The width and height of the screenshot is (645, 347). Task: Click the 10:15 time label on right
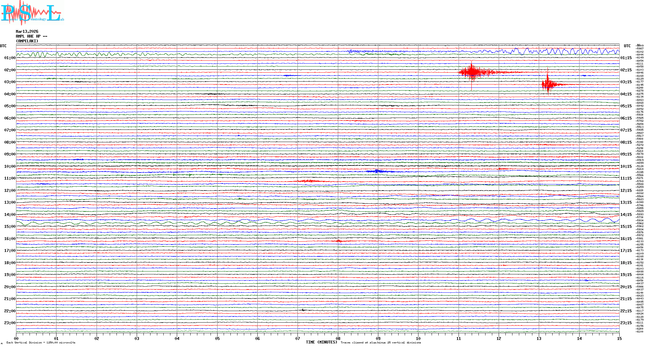[626, 166]
